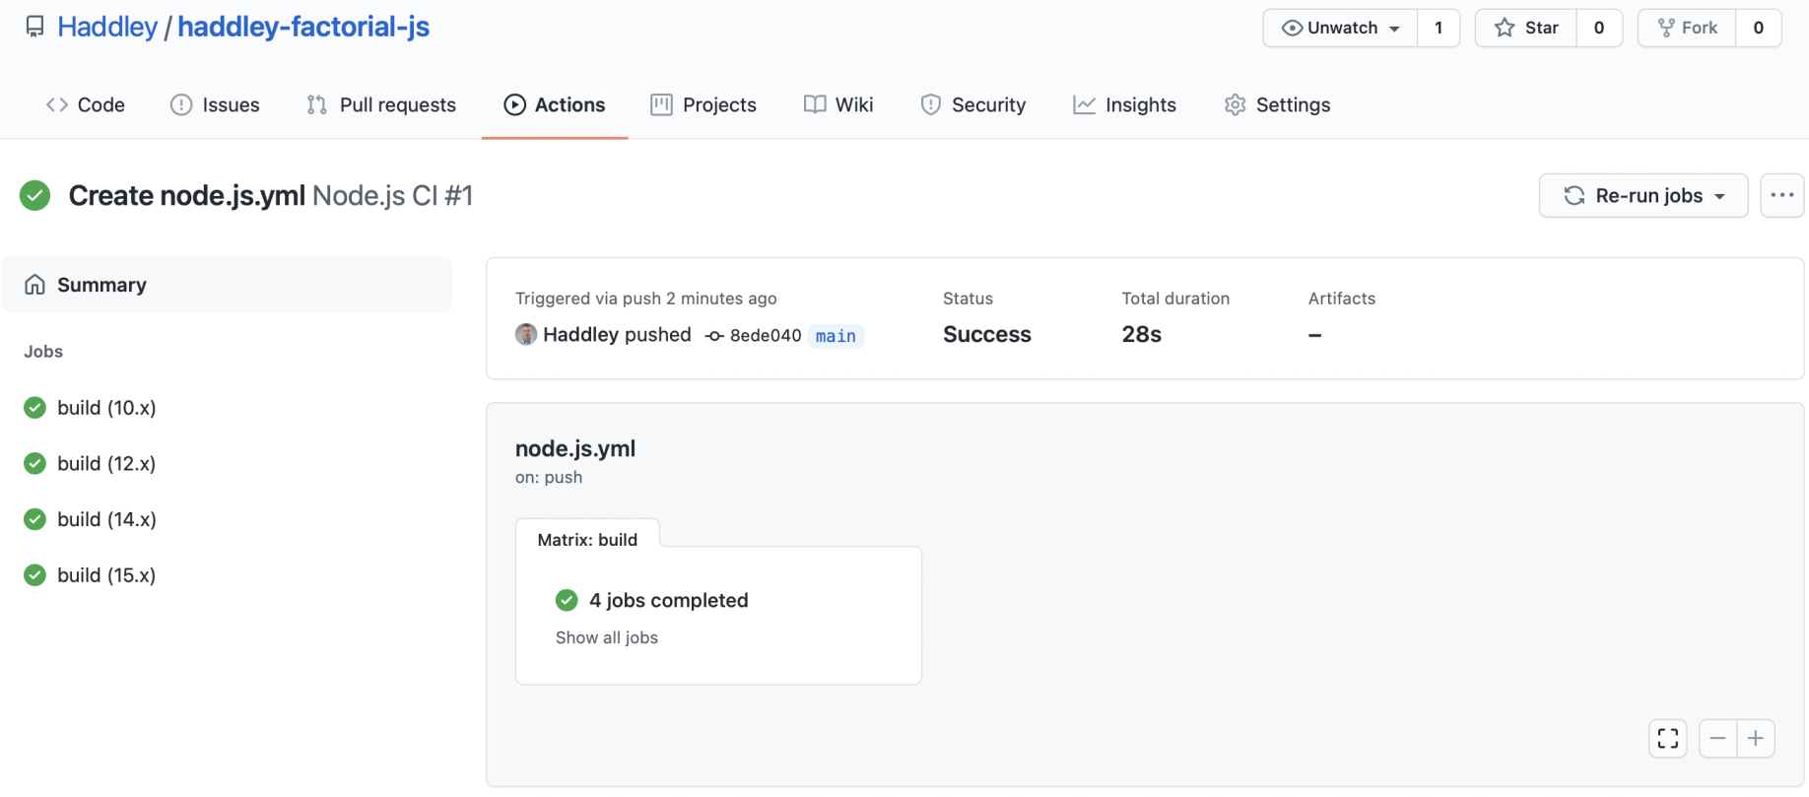Zoom out the workflow graph
The width and height of the screenshot is (1809, 797).
click(1717, 738)
